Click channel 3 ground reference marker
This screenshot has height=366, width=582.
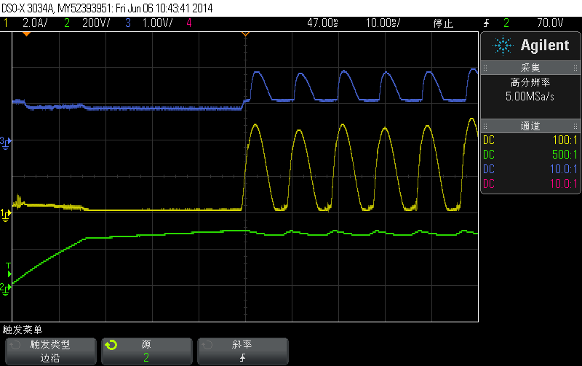(x=5, y=143)
